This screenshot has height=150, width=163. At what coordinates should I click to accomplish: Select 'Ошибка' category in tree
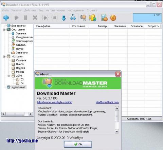(x=21, y=45)
